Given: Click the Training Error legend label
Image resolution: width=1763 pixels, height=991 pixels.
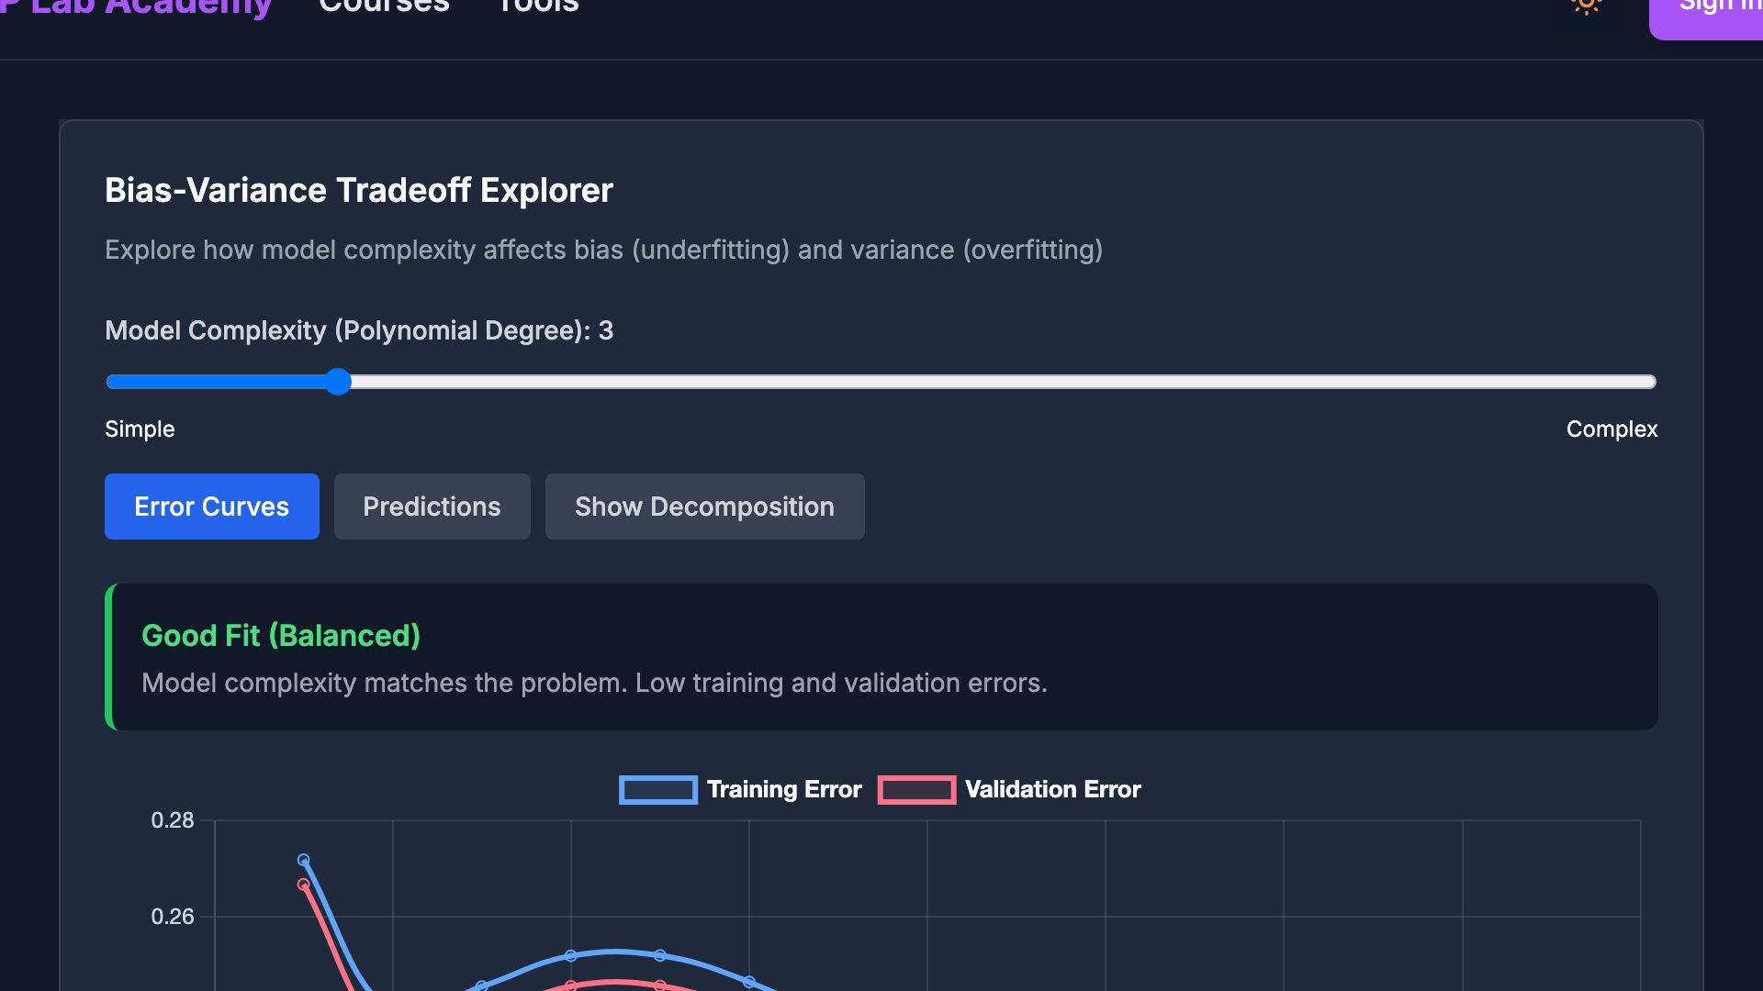Looking at the screenshot, I should point(784,790).
